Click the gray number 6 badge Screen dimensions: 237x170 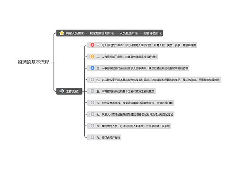point(92,102)
